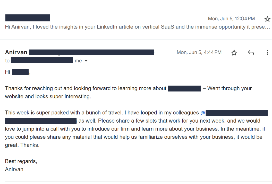Click the redacted company name after "learning more about"

[x=184, y=89]
